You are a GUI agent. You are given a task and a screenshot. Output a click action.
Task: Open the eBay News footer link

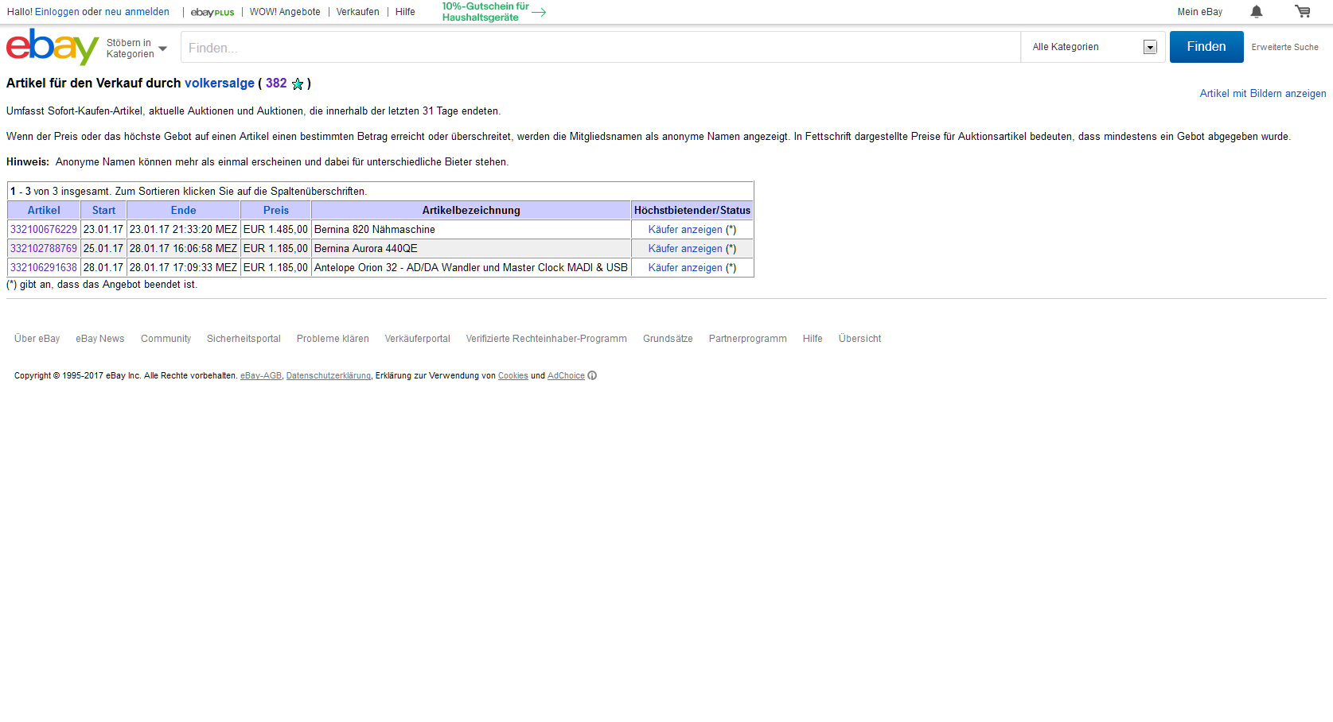click(x=100, y=339)
